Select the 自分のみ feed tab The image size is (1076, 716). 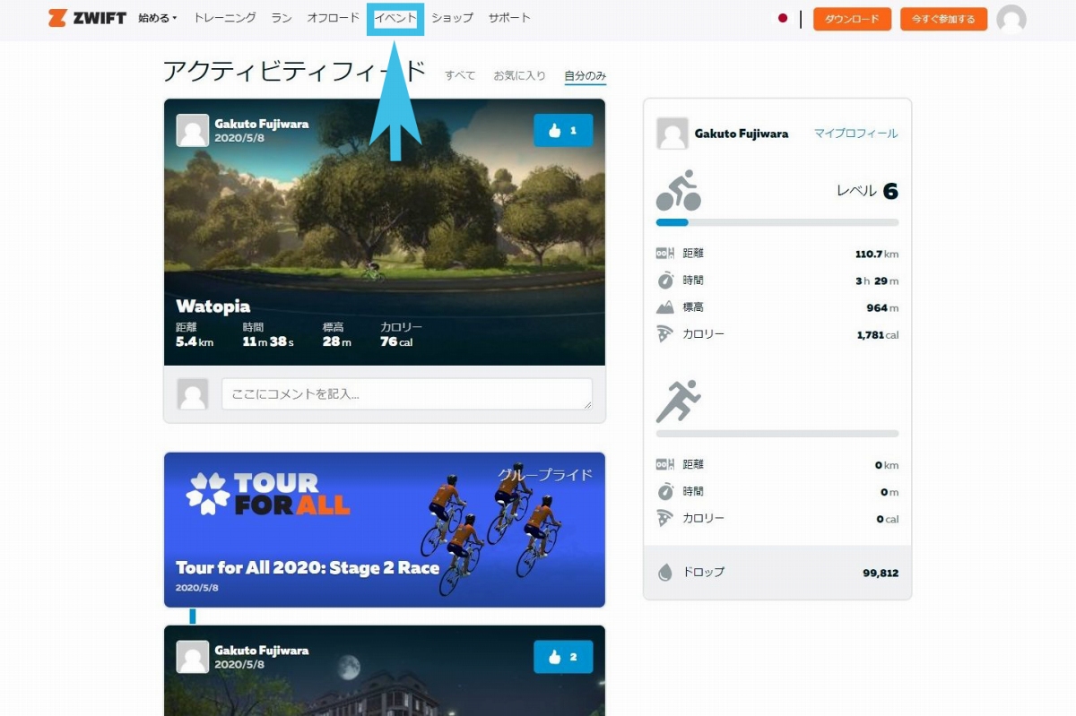click(x=586, y=75)
